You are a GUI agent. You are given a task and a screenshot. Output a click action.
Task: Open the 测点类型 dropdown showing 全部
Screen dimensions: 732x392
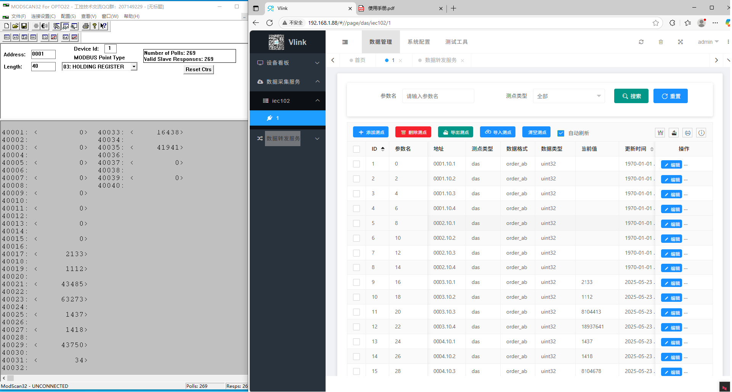[568, 96]
